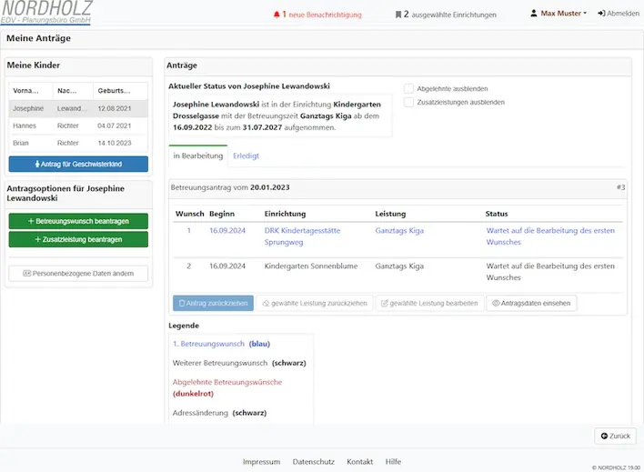Click the Abmelden logout icon
This screenshot has width=644, height=472.
pyautogui.click(x=601, y=14)
